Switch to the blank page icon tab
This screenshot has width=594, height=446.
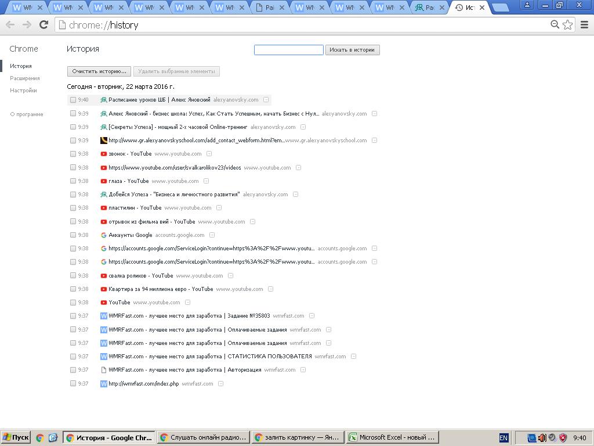coord(270,8)
